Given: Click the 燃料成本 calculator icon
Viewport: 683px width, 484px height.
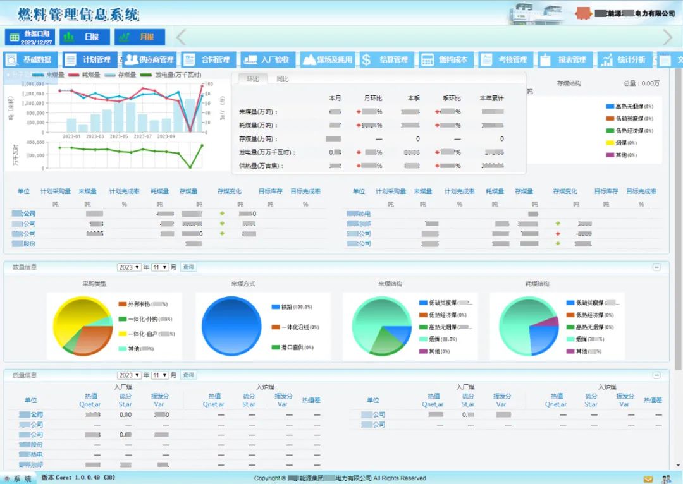Looking at the screenshot, I should pos(427,60).
